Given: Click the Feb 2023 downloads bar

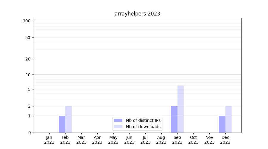Looking at the screenshot, I should point(68,119).
